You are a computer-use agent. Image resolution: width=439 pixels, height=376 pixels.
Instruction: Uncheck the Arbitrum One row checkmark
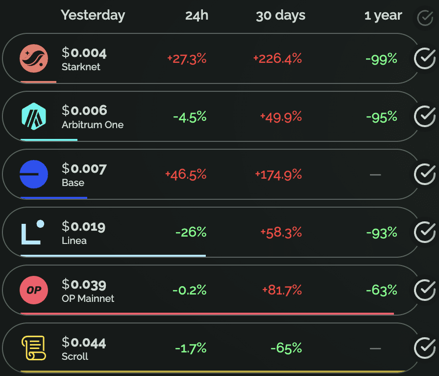point(424,117)
